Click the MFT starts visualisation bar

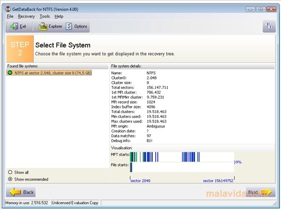(182, 157)
